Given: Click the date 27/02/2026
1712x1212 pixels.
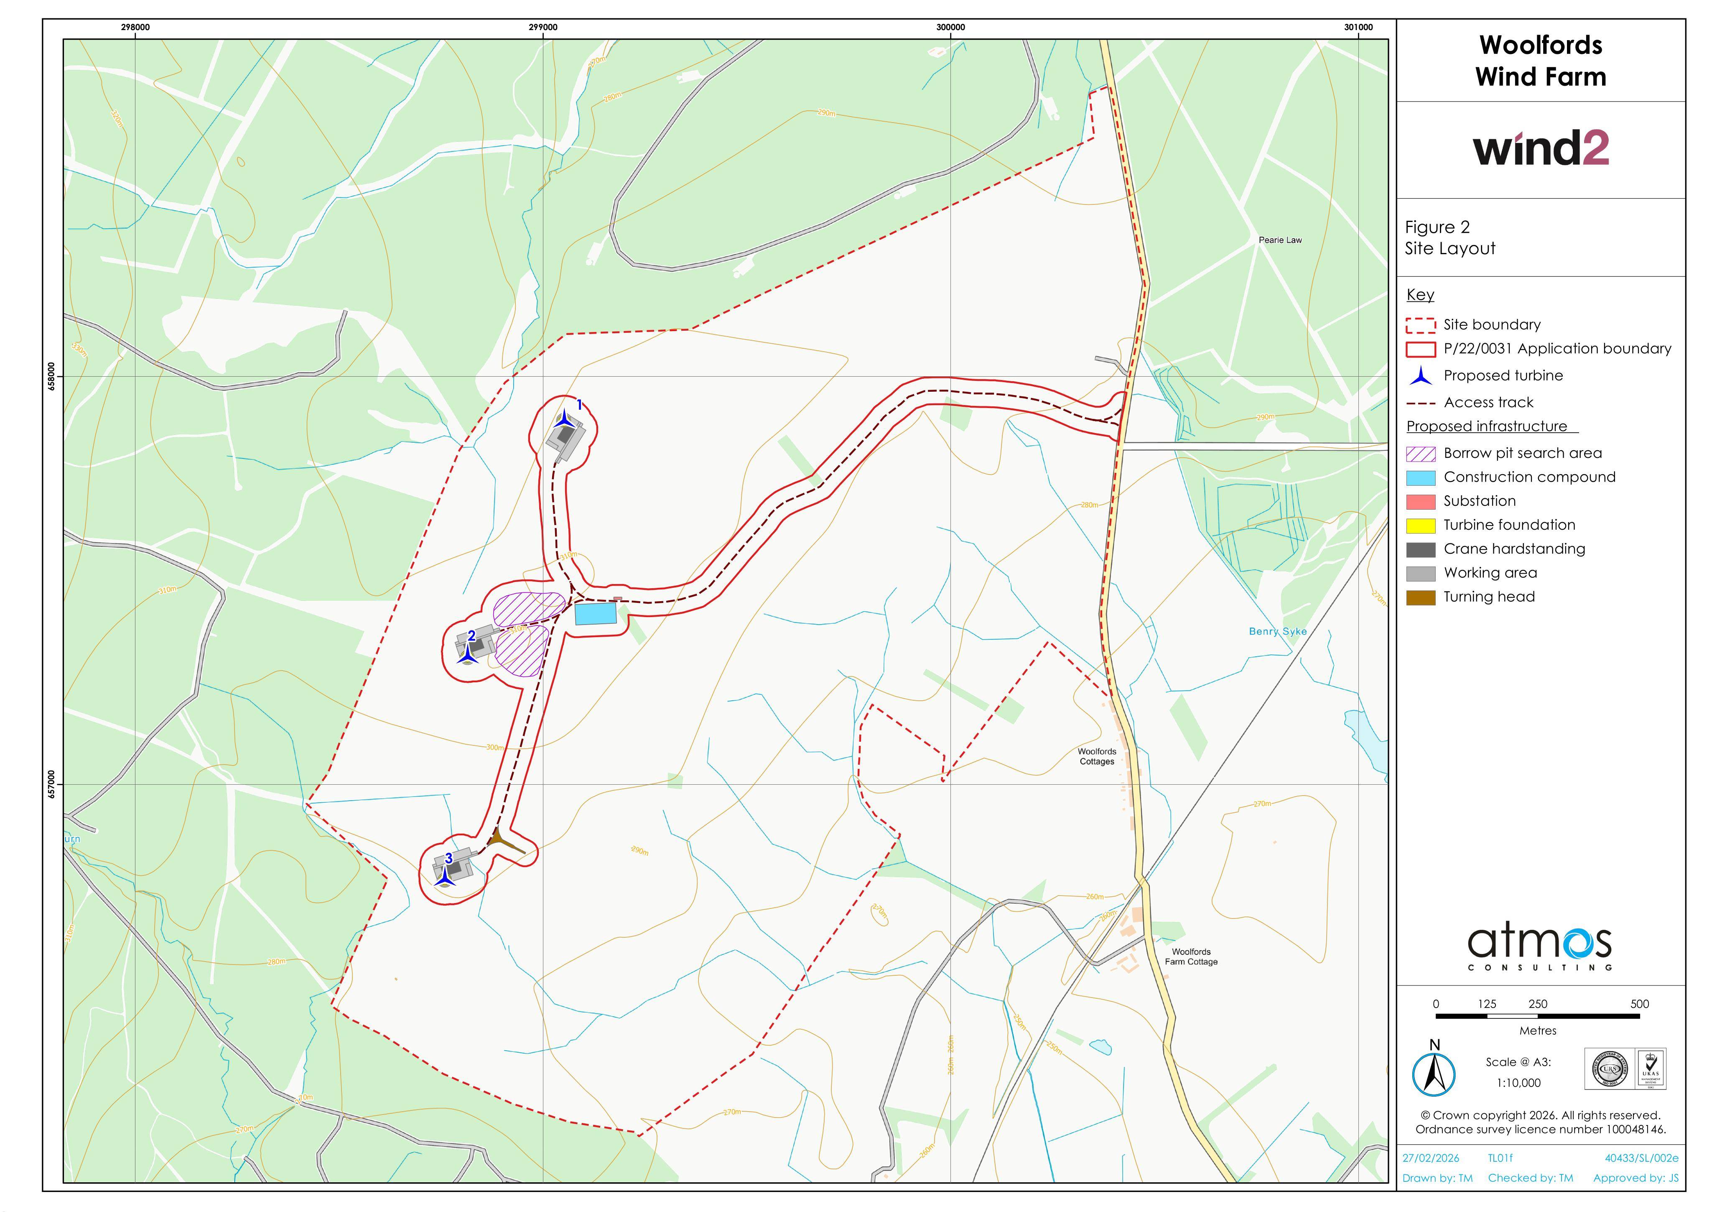Looking at the screenshot, I should click(x=1431, y=1158).
